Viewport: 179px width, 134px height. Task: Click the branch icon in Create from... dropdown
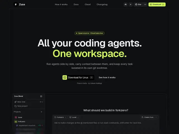click(x=142, y=117)
